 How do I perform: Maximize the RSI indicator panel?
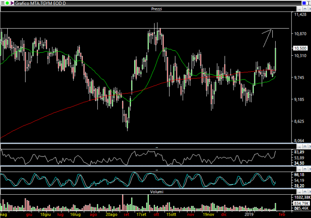point(304,147)
